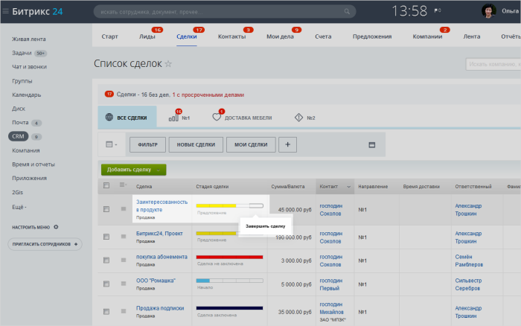The height and width of the screenshot is (326, 521).
Task: Open Календарь in sidebar
Action: coord(27,95)
